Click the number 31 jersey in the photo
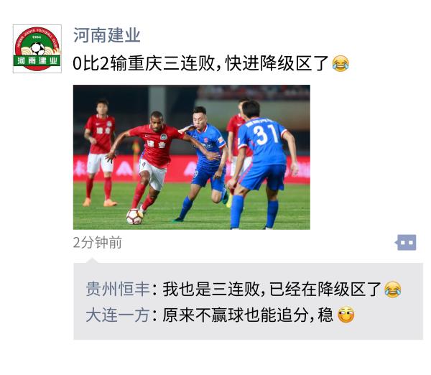The height and width of the screenshot is (375, 431). coord(264,134)
